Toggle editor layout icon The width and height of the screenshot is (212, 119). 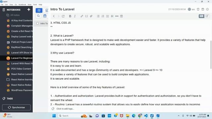203,9
